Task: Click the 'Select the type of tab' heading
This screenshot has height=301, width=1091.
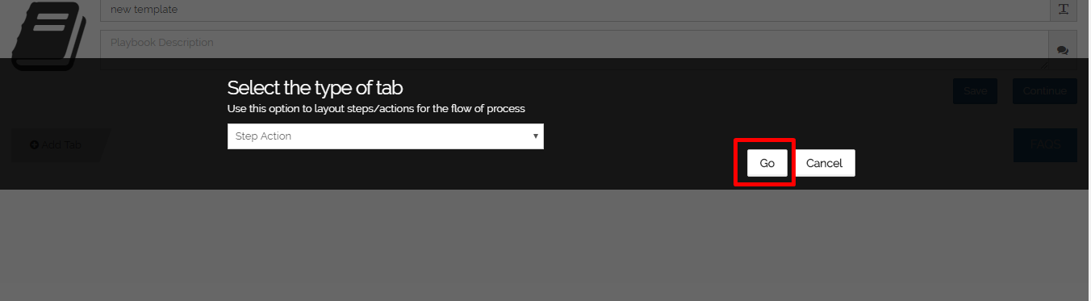Action: (x=315, y=88)
